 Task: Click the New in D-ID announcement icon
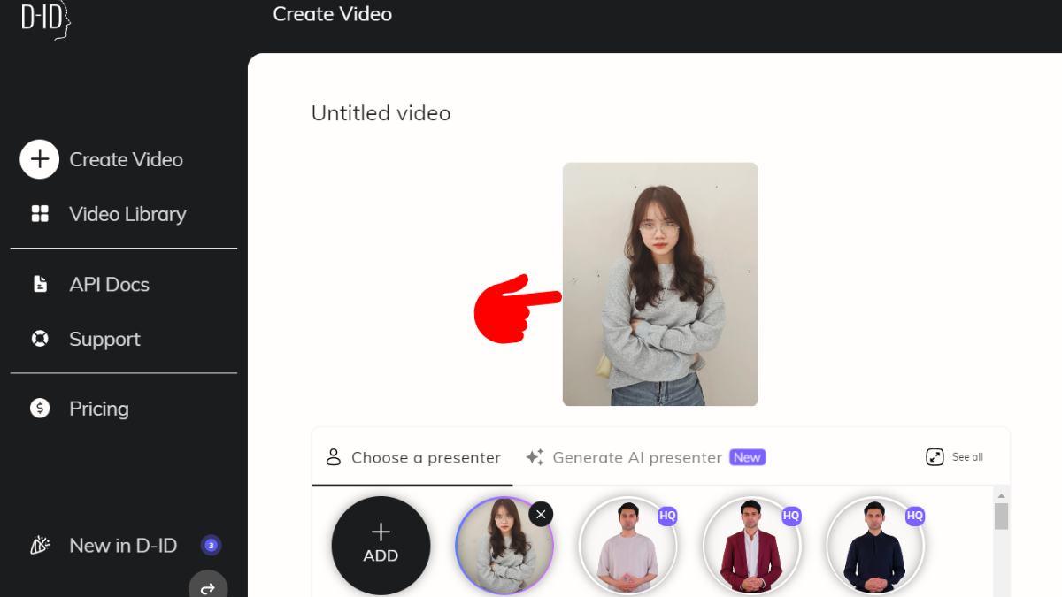38,545
